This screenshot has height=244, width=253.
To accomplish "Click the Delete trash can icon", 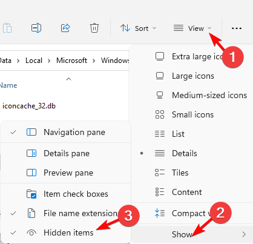I will (x=94, y=28).
